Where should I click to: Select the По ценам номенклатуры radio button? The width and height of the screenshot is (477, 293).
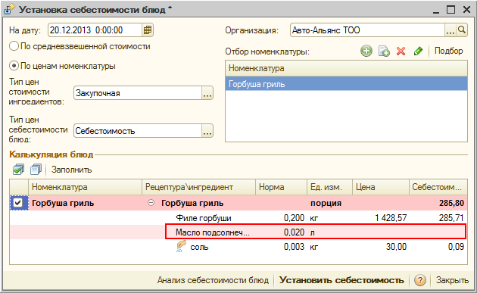(14, 66)
